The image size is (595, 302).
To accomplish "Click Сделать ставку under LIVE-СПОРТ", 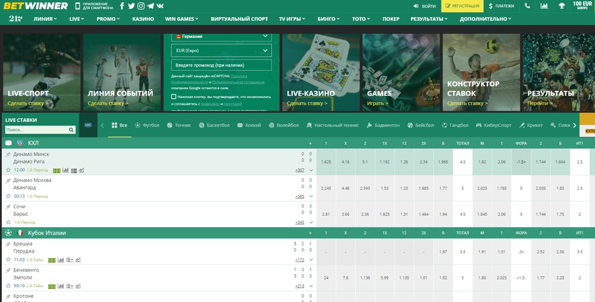I will pyautogui.click(x=28, y=103).
